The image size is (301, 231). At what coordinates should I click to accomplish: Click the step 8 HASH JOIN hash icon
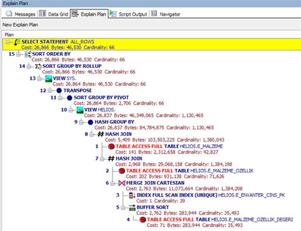coord(101,134)
